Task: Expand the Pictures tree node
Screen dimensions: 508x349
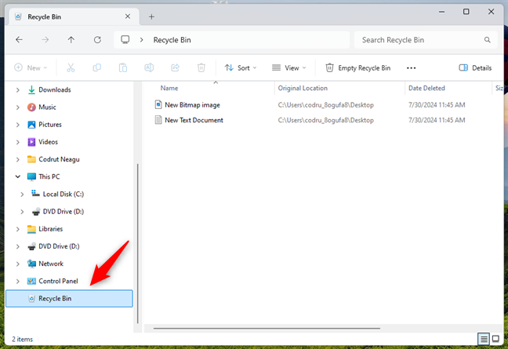Action: click(x=18, y=125)
